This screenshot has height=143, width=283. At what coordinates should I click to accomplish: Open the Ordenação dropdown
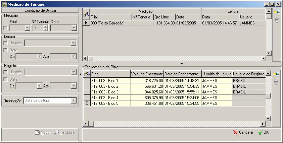[x=74, y=101]
